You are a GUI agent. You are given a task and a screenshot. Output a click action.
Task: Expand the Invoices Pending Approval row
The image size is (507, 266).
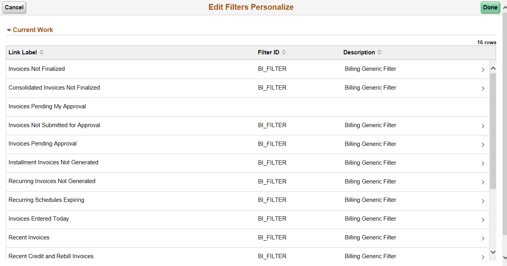[x=483, y=144]
